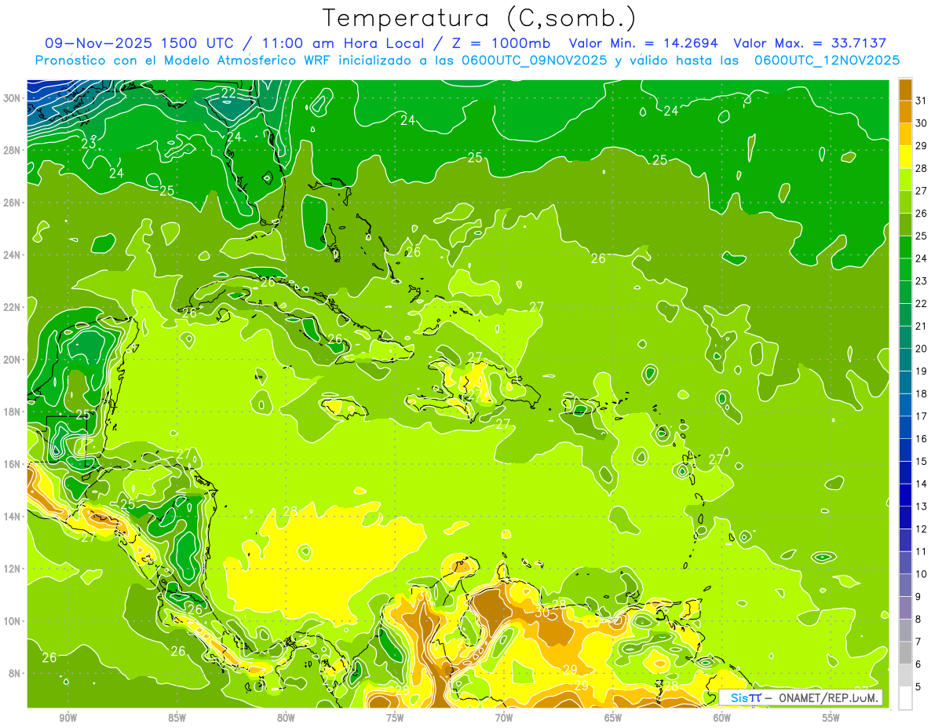
Task: Select the 80W longitude axis label
Action: [286, 717]
